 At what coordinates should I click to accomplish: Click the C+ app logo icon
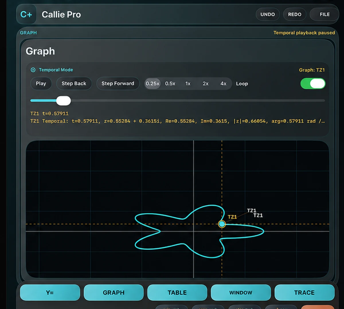pos(26,14)
